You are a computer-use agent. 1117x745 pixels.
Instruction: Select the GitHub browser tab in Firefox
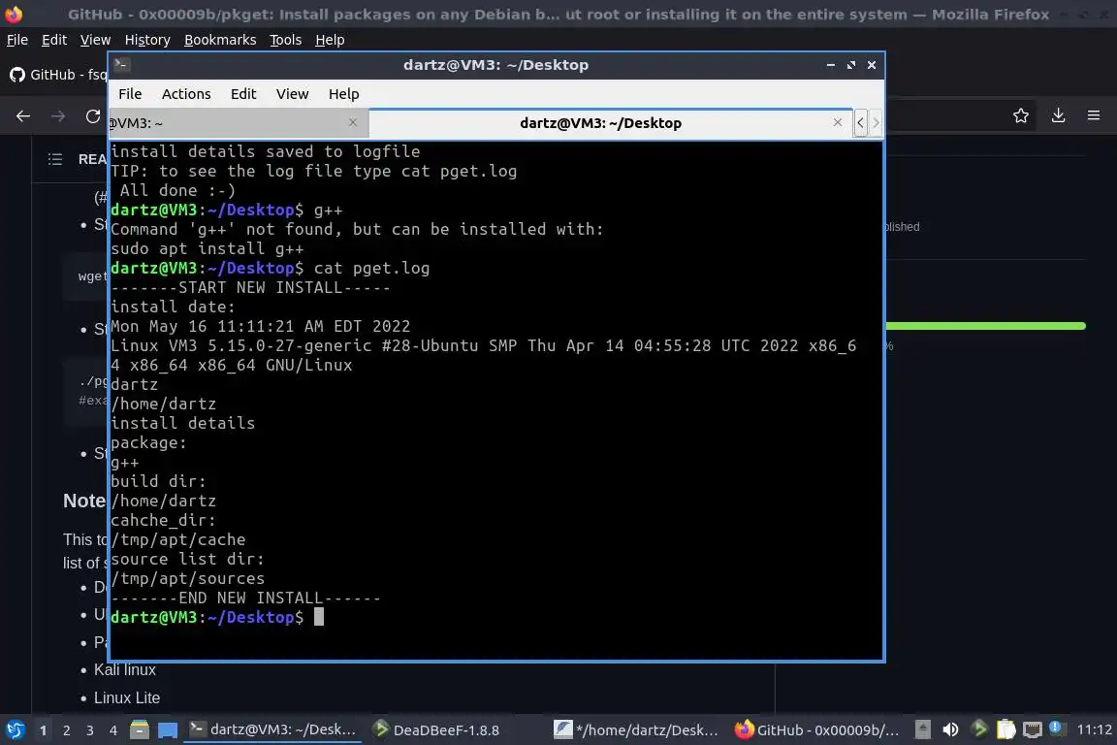coord(57,74)
